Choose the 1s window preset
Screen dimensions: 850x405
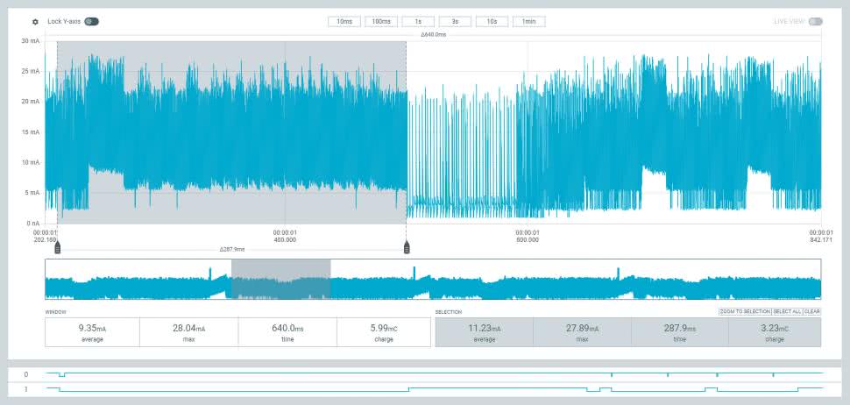coord(418,22)
